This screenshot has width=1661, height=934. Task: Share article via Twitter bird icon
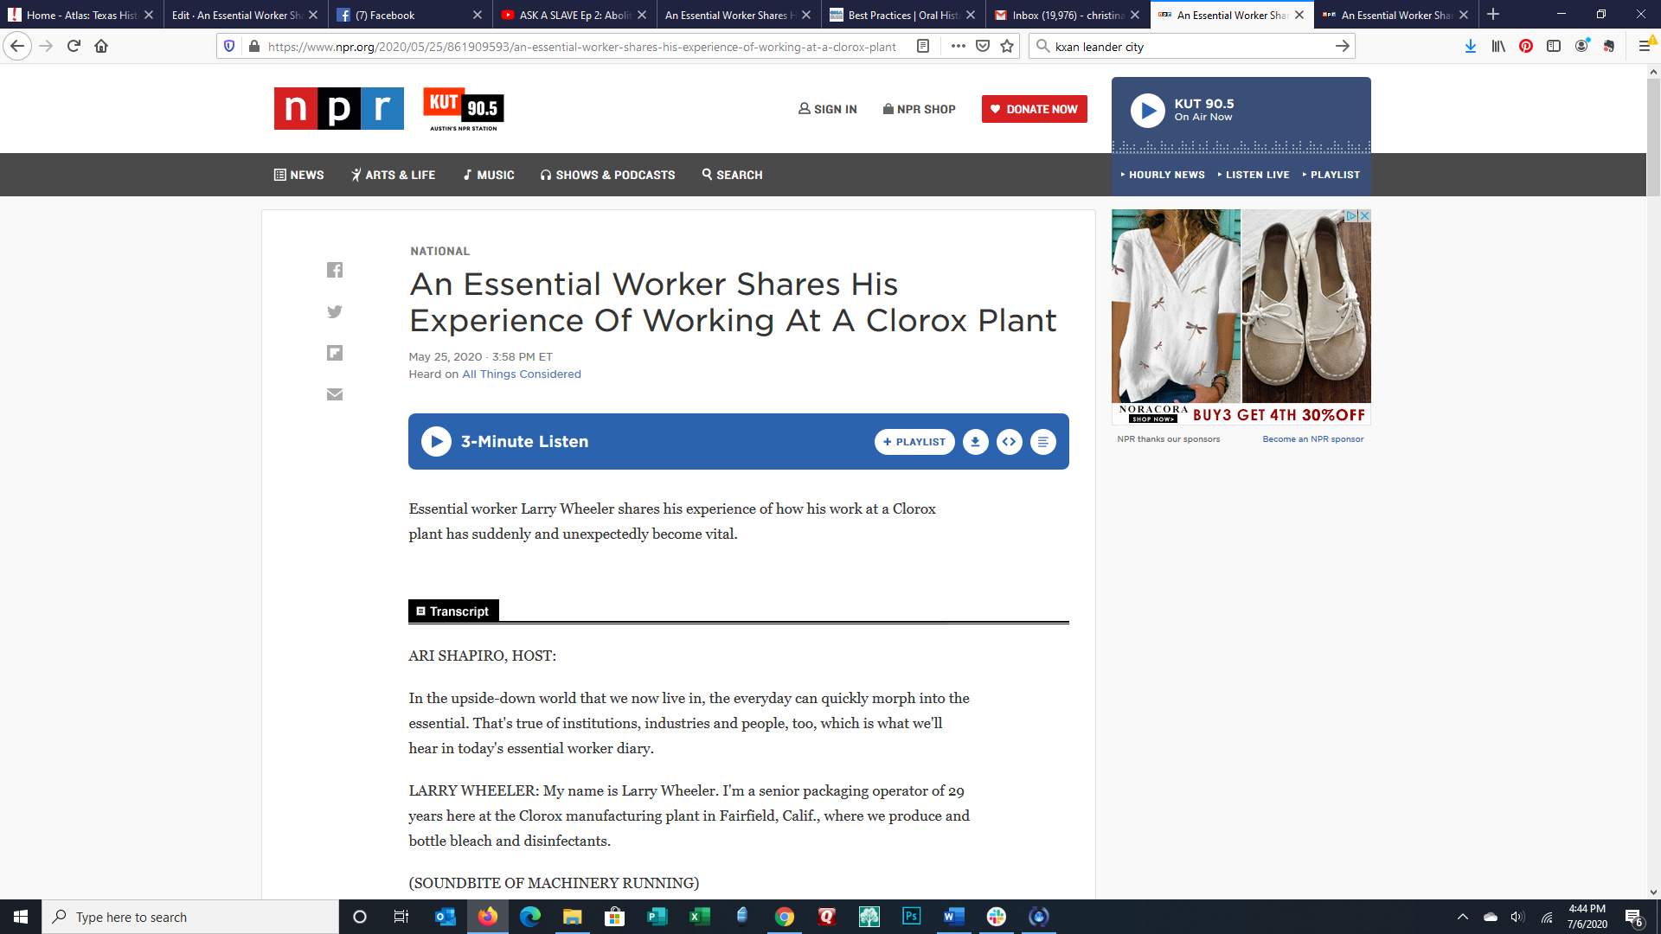pos(335,311)
